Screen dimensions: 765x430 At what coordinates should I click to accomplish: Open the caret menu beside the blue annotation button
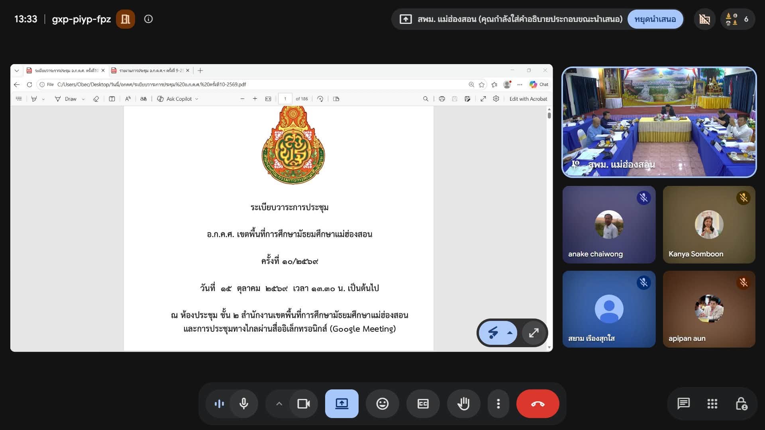click(510, 333)
